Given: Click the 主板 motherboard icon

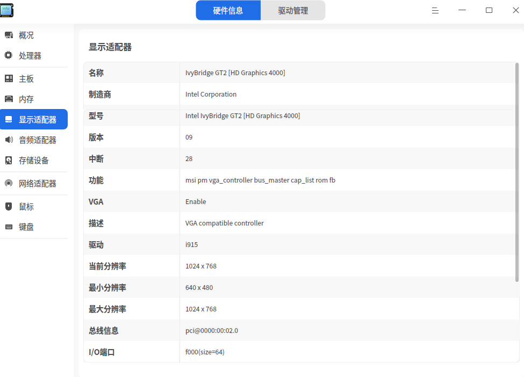Looking at the screenshot, I should click(9, 78).
